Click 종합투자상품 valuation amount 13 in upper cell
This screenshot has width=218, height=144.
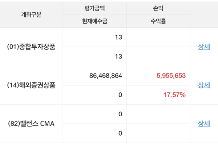pyautogui.click(x=118, y=37)
